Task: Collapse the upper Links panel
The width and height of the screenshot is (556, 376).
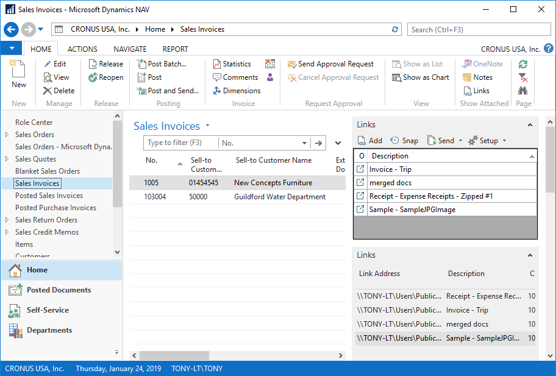Action: pos(530,125)
